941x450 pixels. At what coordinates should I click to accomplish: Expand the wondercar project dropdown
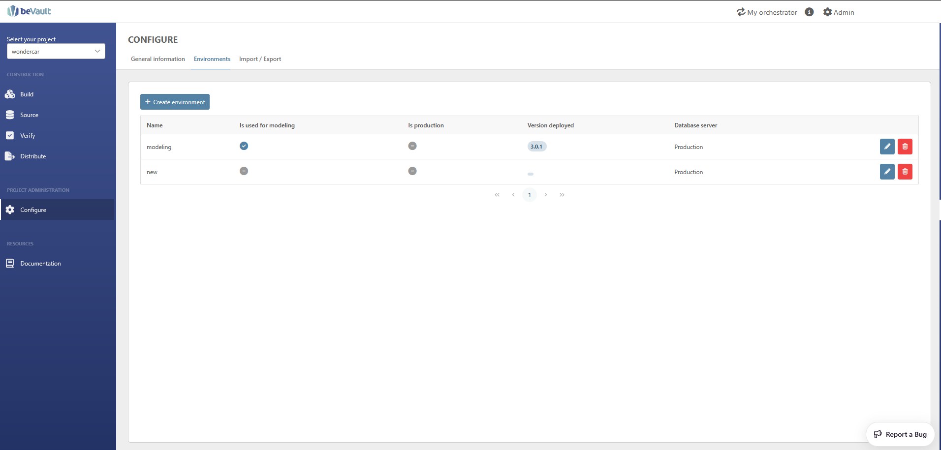click(x=56, y=51)
